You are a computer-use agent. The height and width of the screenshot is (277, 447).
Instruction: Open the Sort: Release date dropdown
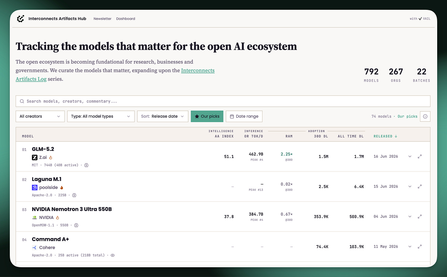163,116
